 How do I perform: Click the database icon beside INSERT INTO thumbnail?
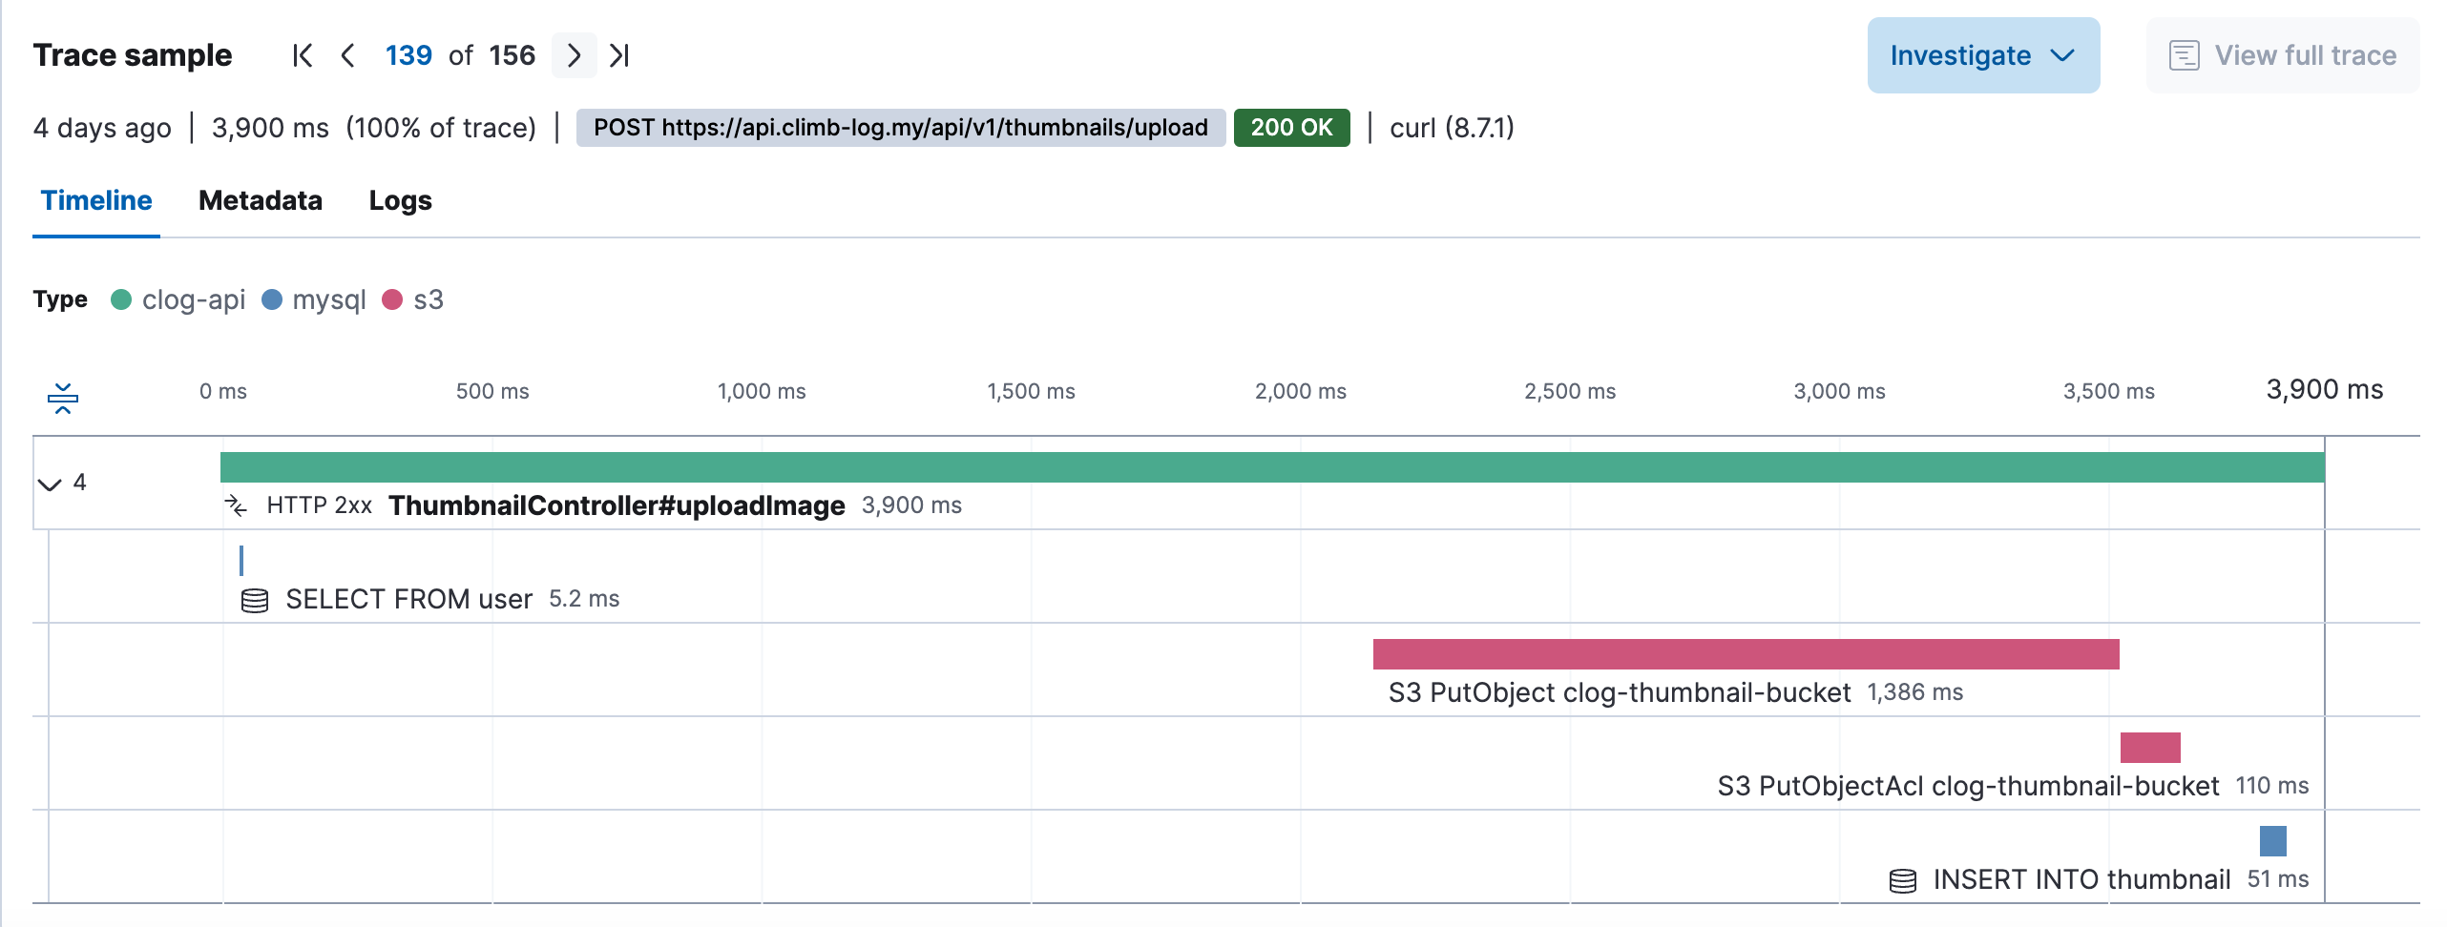tap(1903, 880)
